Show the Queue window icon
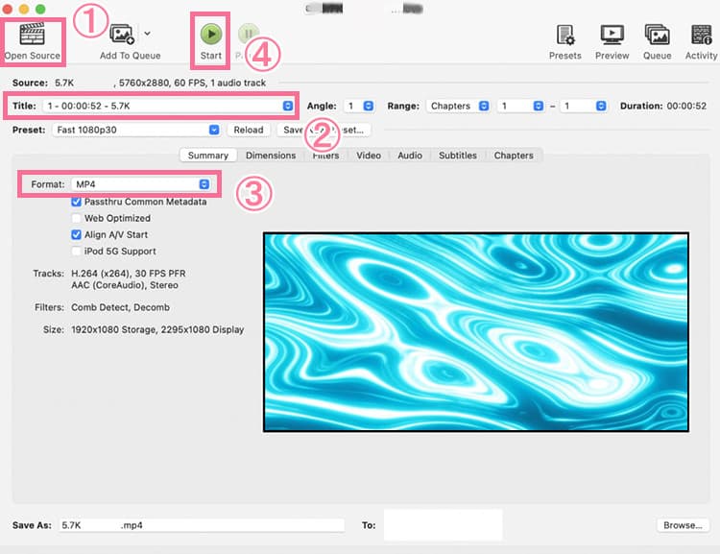This screenshot has height=554, width=720. (x=657, y=35)
